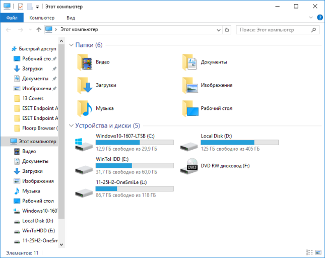325x258 pixels.
Task: Switch to large icons view in status bar
Action: point(318,252)
